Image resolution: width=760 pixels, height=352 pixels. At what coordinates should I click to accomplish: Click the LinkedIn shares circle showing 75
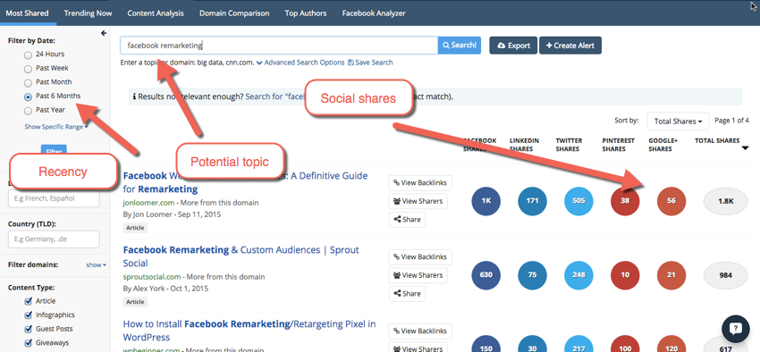click(532, 275)
